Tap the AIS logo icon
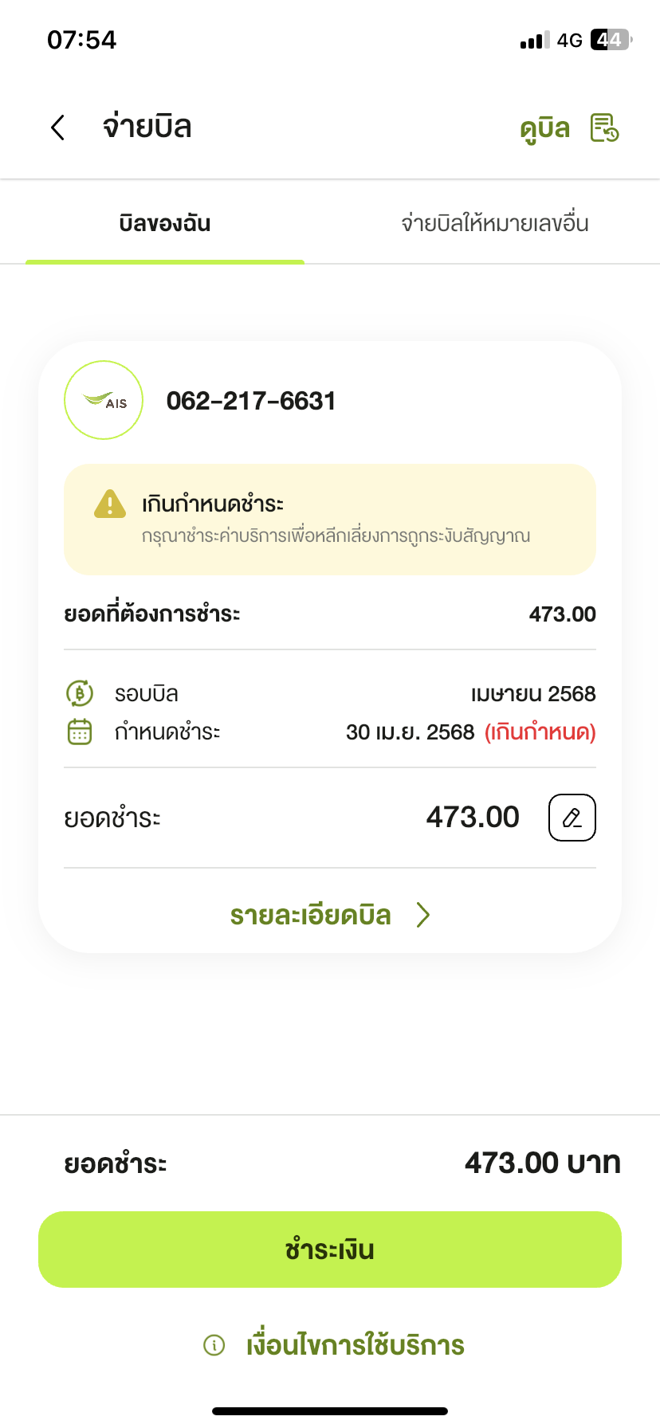The height and width of the screenshot is (1428, 660). (x=104, y=400)
